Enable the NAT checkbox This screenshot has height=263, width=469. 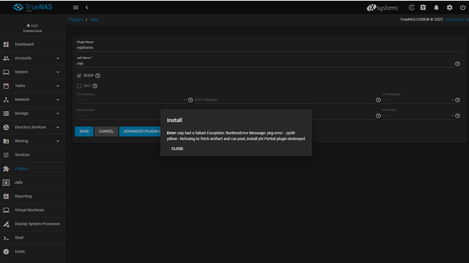[79, 86]
